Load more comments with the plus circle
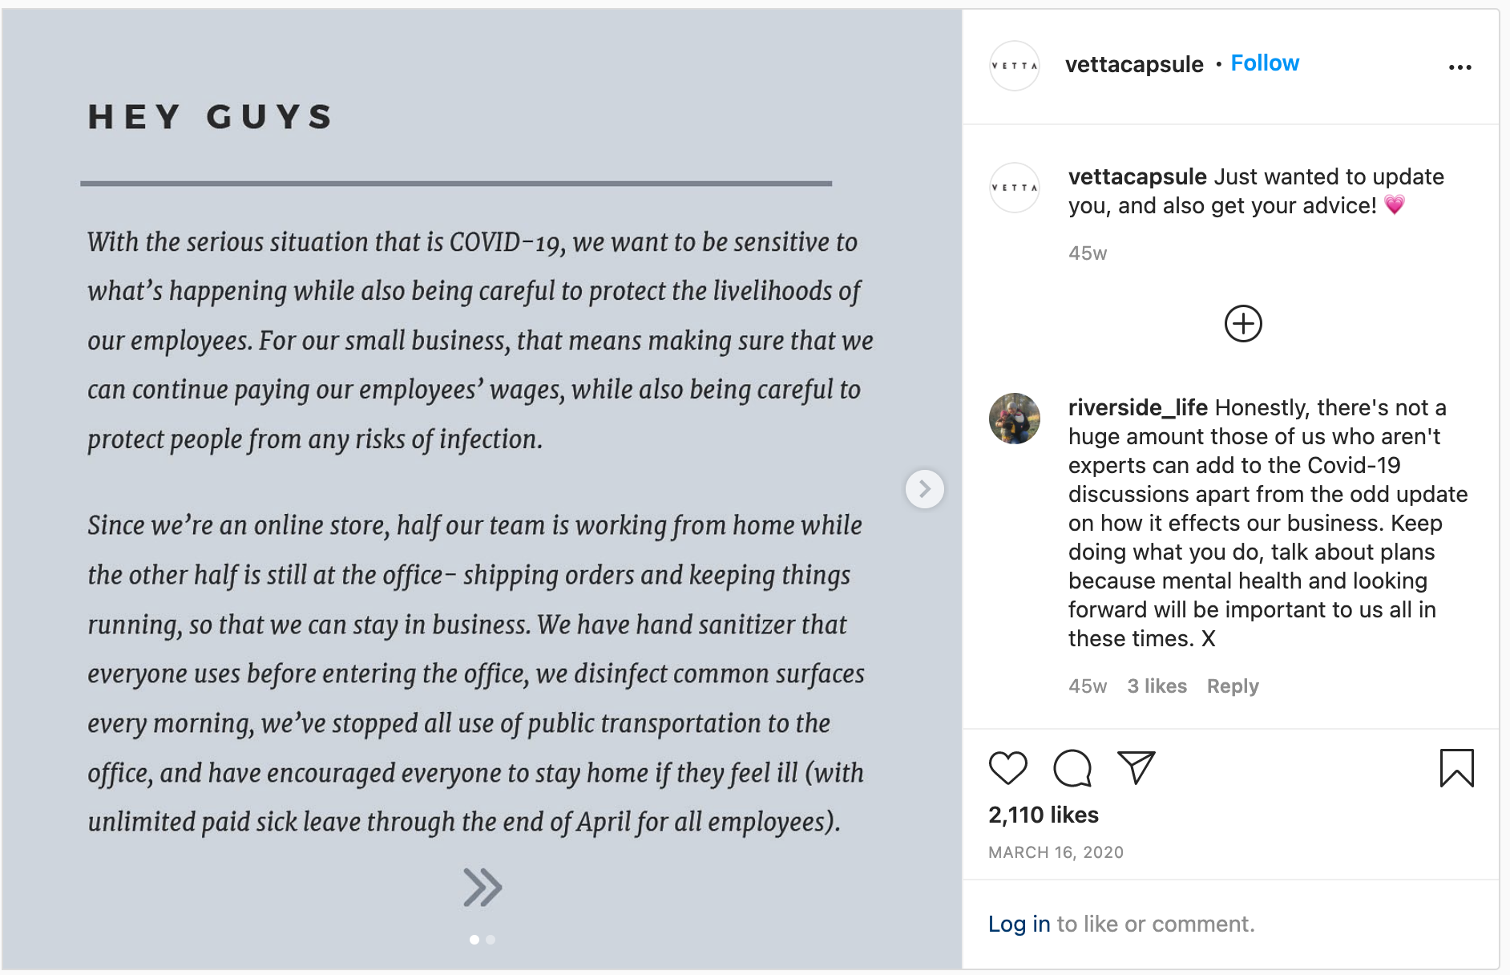The width and height of the screenshot is (1510, 975). [x=1243, y=324]
